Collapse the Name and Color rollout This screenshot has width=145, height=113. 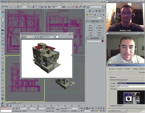click(x=95, y=38)
